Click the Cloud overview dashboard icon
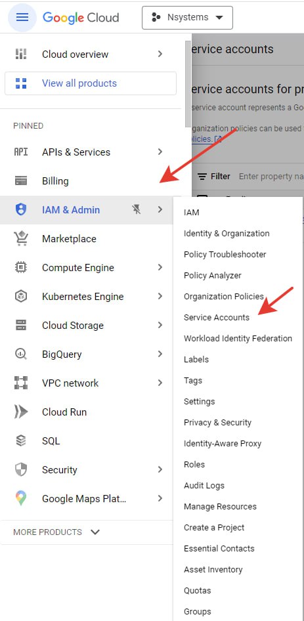The width and height of the screenshot is (304, 621). [x=21, y=54]
